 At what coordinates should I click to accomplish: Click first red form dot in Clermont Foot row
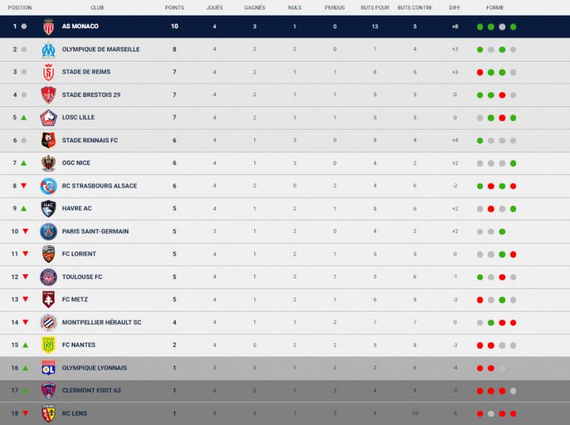click(480, 391)
